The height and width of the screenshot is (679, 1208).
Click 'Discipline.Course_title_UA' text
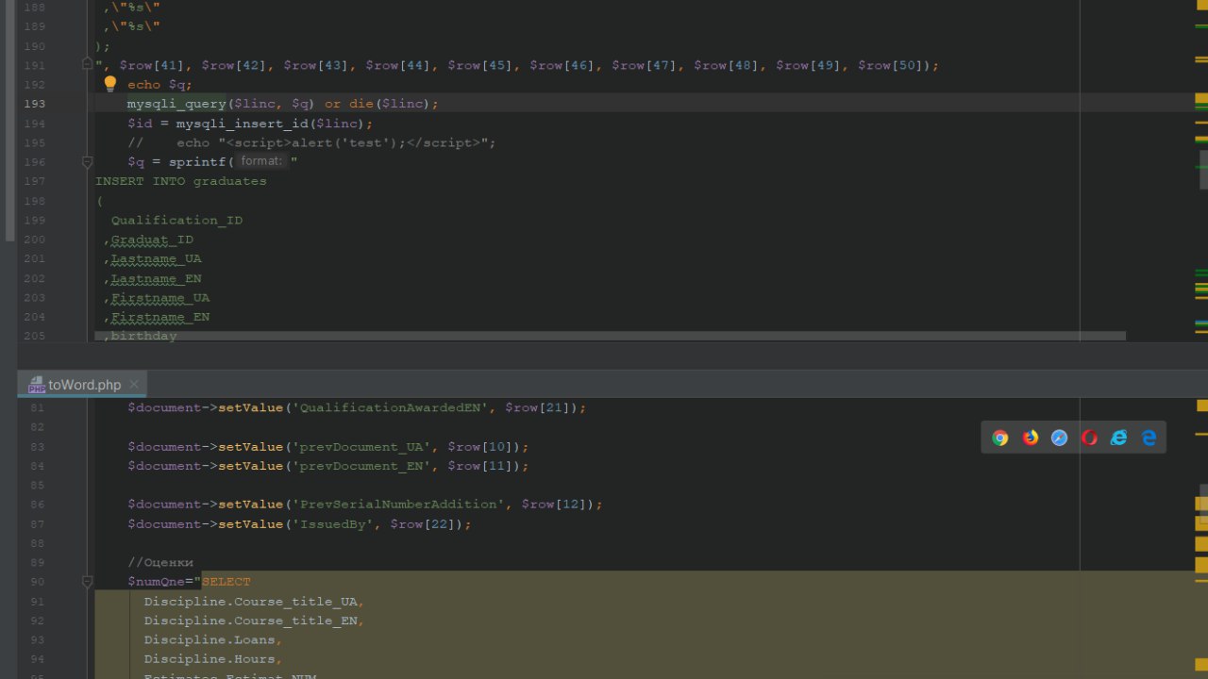250,602
